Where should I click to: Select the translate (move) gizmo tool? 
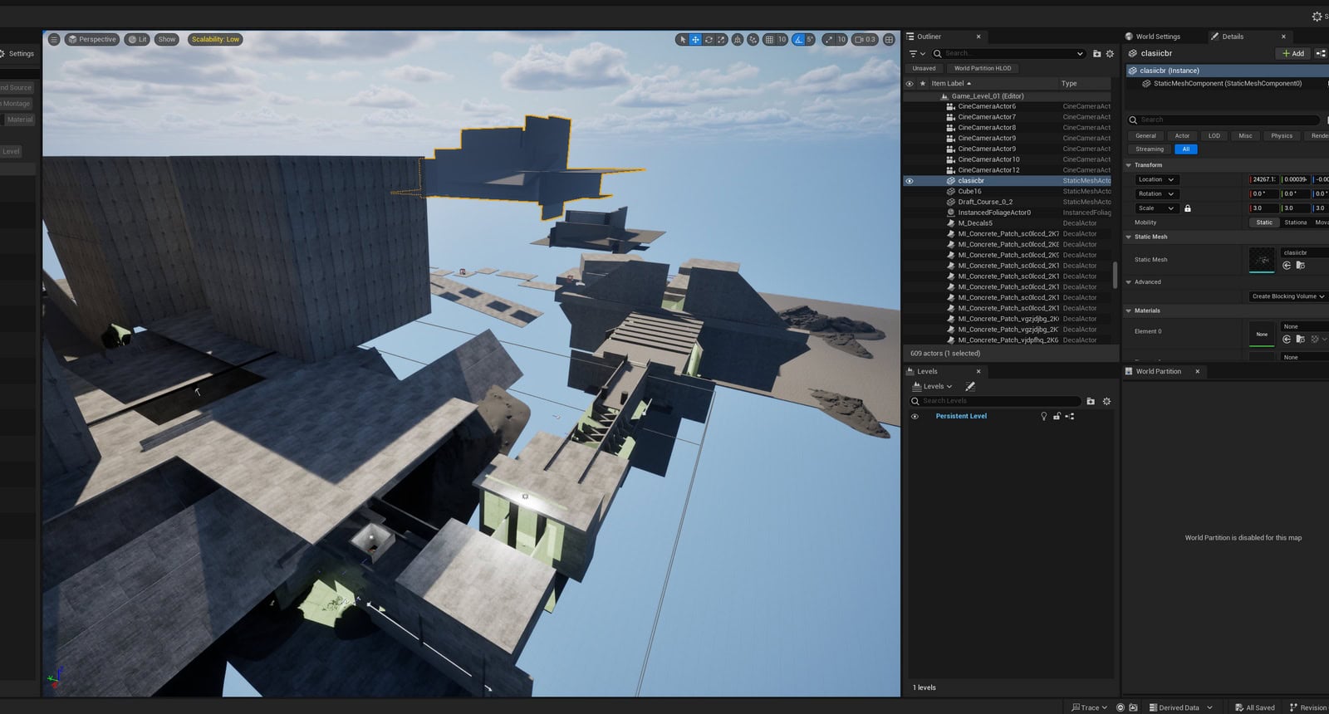pyautogui.click(x=695, y=39)
